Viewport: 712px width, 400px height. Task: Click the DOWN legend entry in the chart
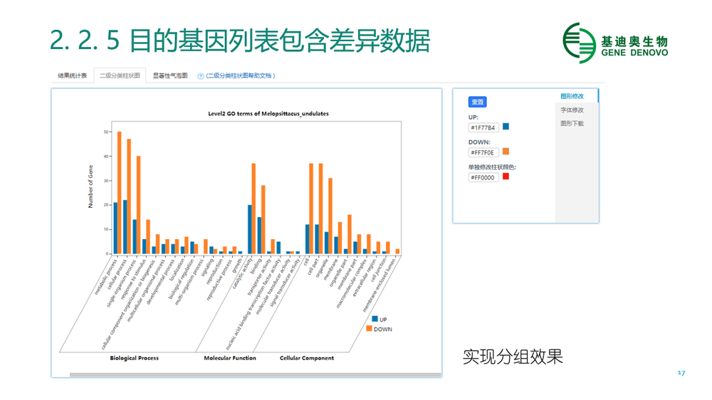(x=379, y=329)
